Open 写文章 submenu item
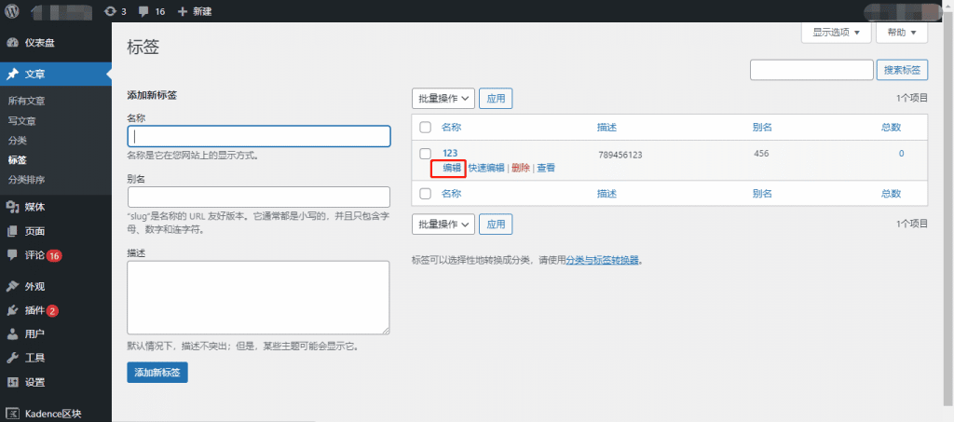Image resolution: width=954 pixels, height=422 pixels. 22,121
